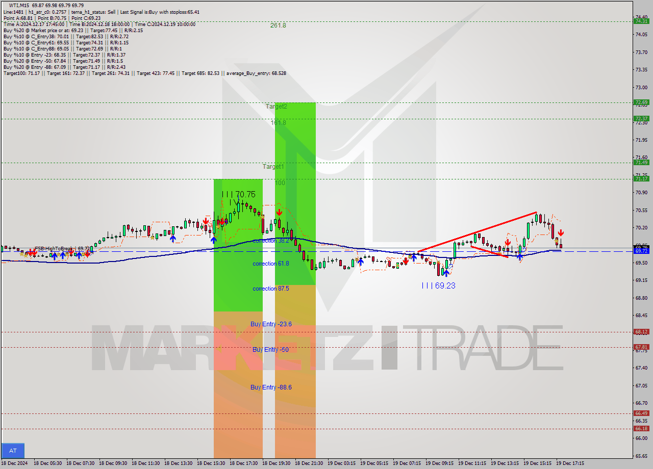653x469 pixels.
Task: Select the rising red upper trendline
Action: tap(477, 231)
